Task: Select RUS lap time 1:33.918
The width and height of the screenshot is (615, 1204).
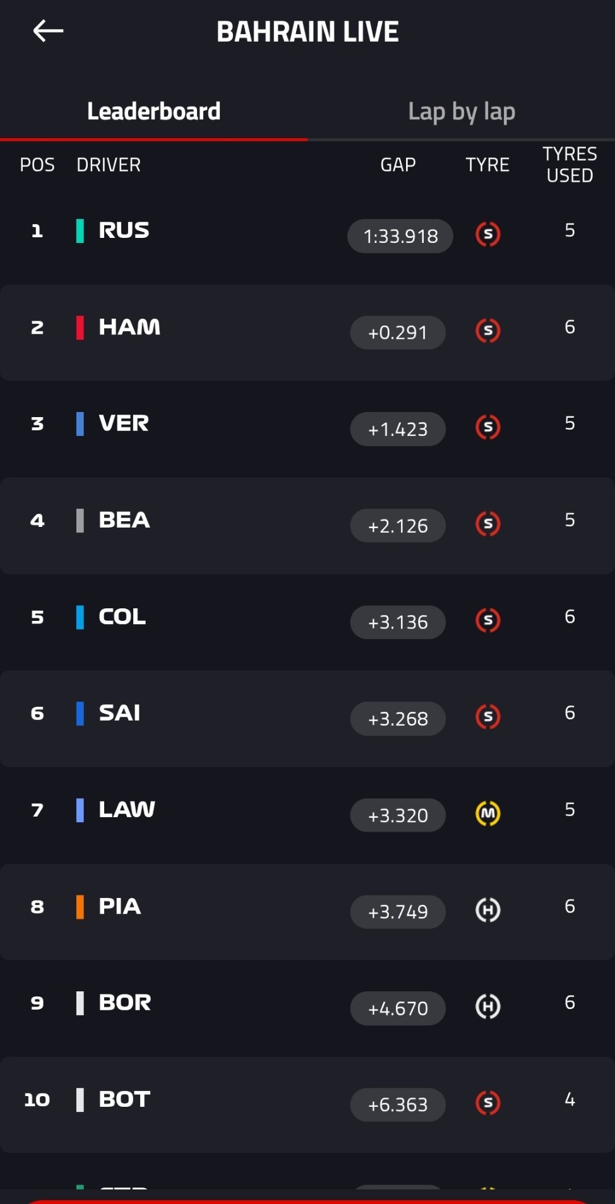Action: point(400,236)
